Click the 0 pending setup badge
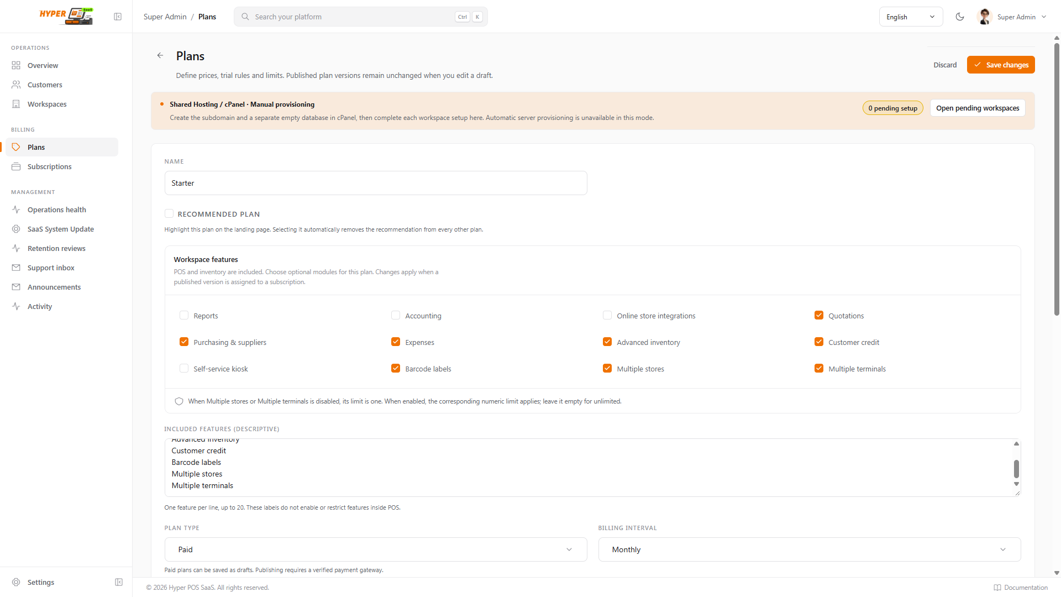 [x=892, y=108]
